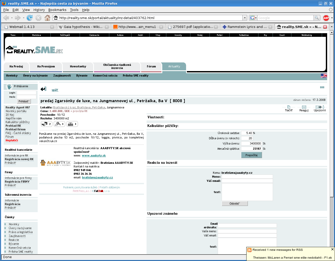Close the RSS notification popup
This screenshot has height=261, width=335.
tap(332, 249)
